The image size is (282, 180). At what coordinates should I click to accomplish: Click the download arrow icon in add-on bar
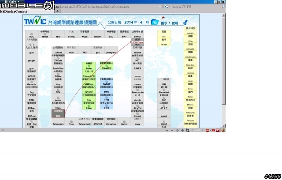point(182,130)
